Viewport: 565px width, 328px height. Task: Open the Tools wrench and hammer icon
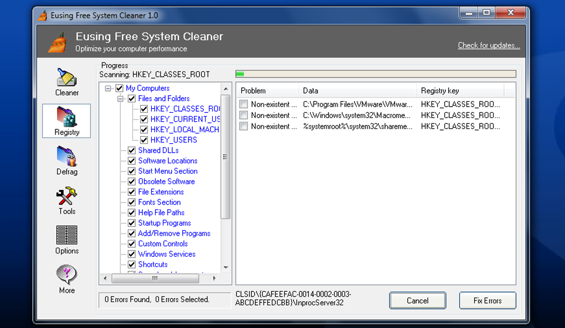pyautogui.click(x=66, y=196)
